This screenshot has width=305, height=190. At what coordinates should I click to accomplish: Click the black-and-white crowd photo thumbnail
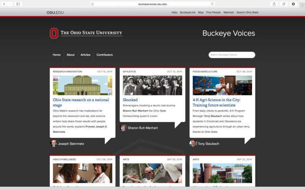[152, 85]
